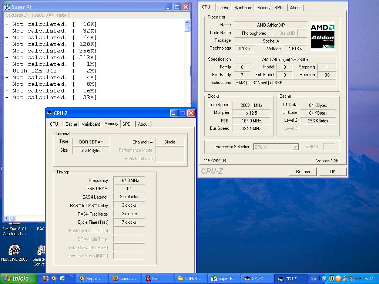Click the OK button in CPU-Z
The image size is (379, 284).
(x=332, y=172)
